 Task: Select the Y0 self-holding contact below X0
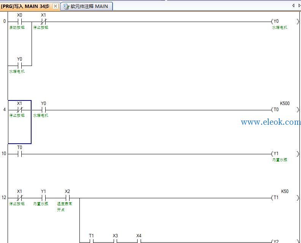(20, 66)
